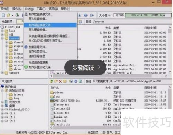Choose 保存引导文件... menu entry

click(x=50, y=52)
